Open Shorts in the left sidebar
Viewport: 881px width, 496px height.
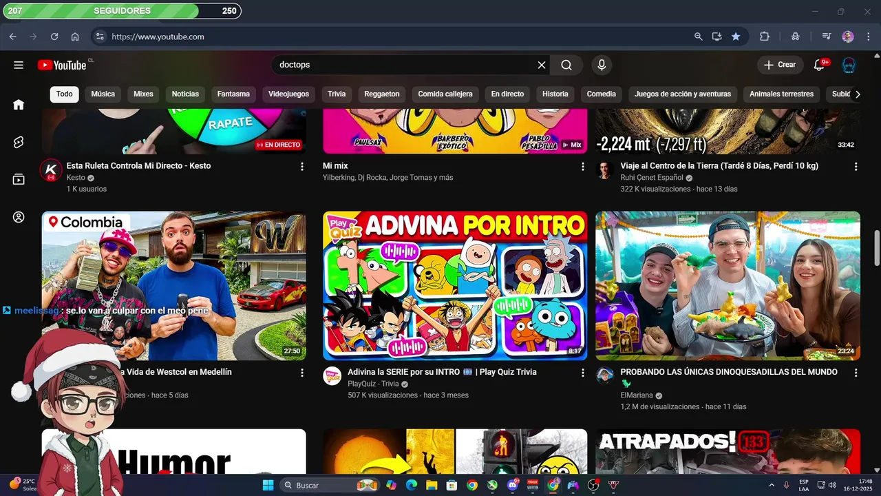[x=19, y=143]
